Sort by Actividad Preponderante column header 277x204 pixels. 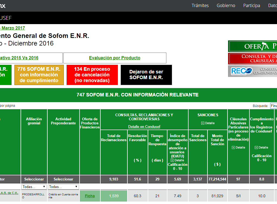(x=63, y=142)
